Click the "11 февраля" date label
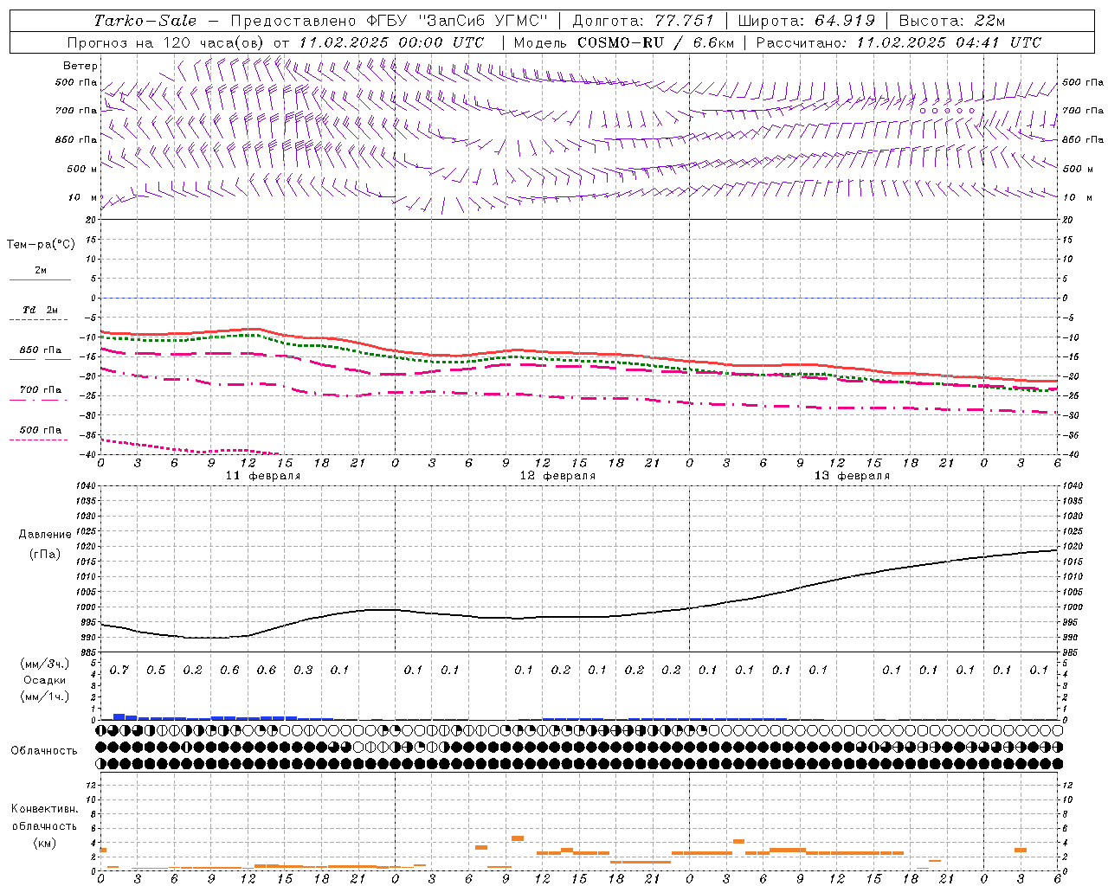Screen dimensions: 1108x886 click(263, 476)
